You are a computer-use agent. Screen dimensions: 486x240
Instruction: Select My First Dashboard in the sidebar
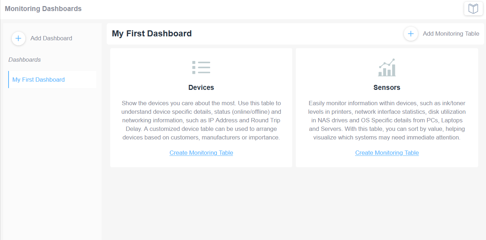[x=38, y=80]
